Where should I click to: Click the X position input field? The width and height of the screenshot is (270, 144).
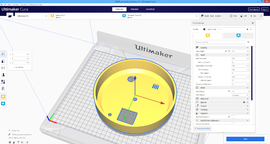point(21,54)
